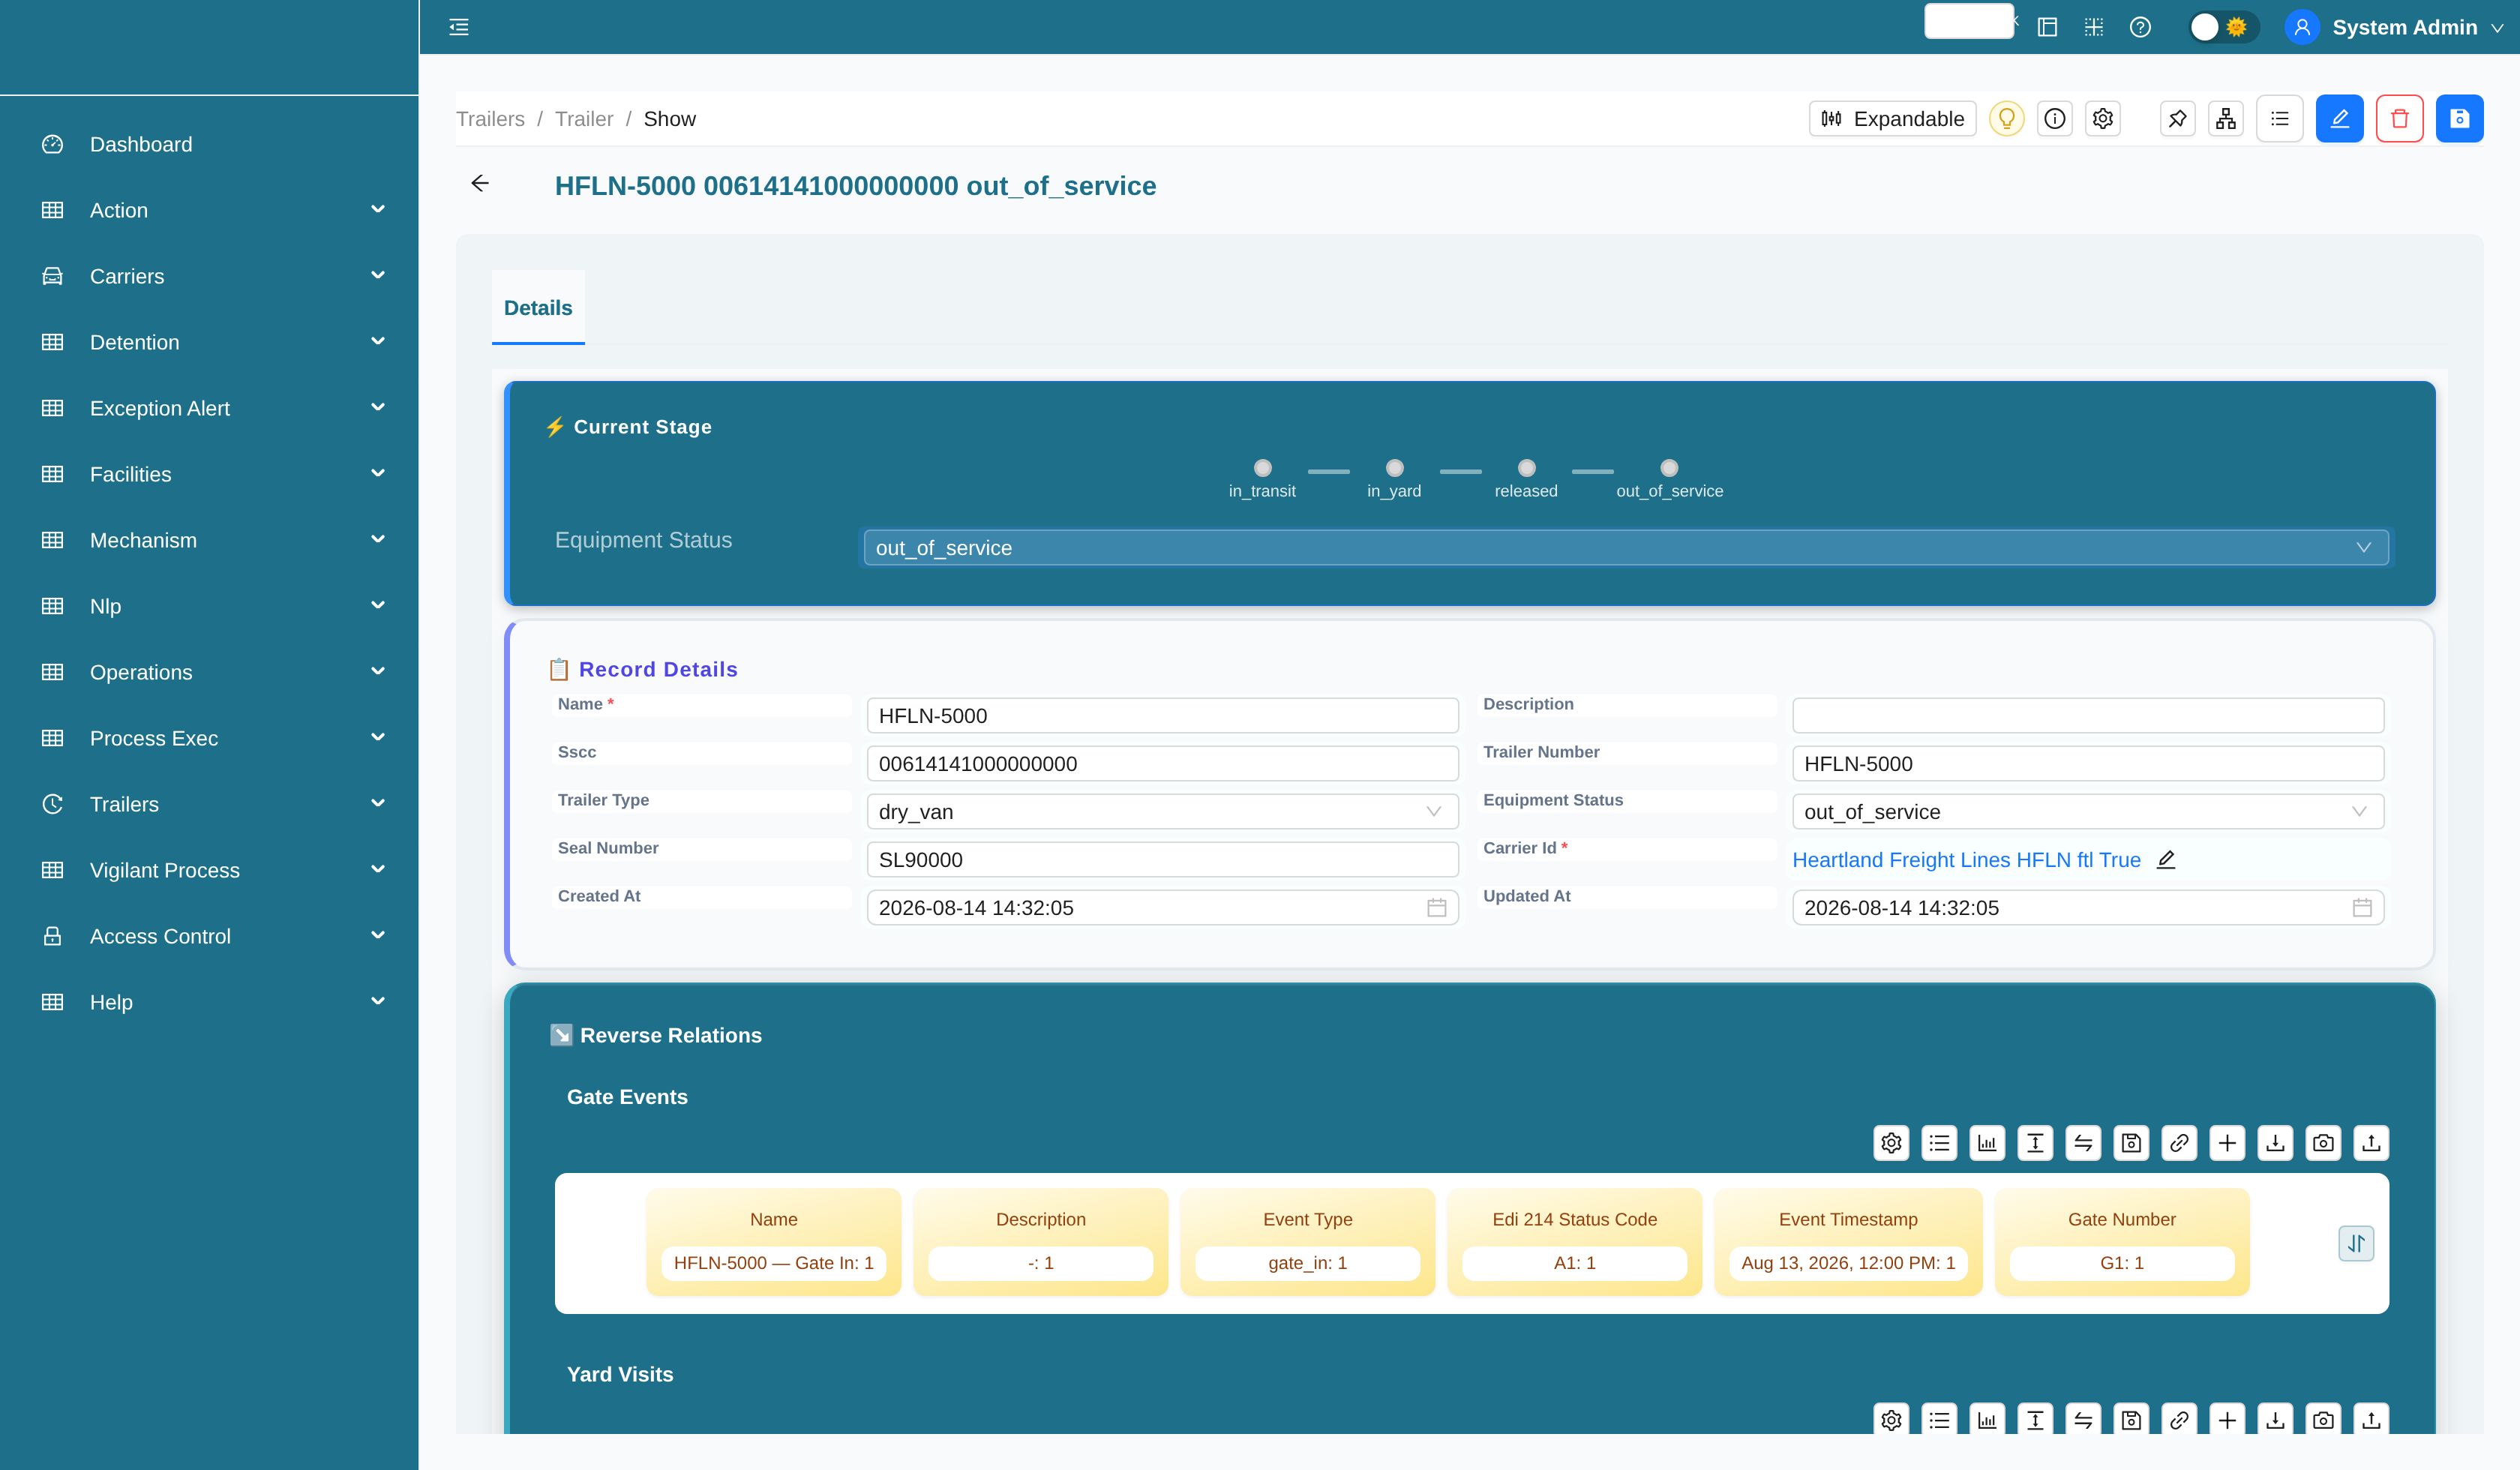2520x1470 pixels.
Task: Click Gate Events swap columns icon
Action: point(2083,1143)
